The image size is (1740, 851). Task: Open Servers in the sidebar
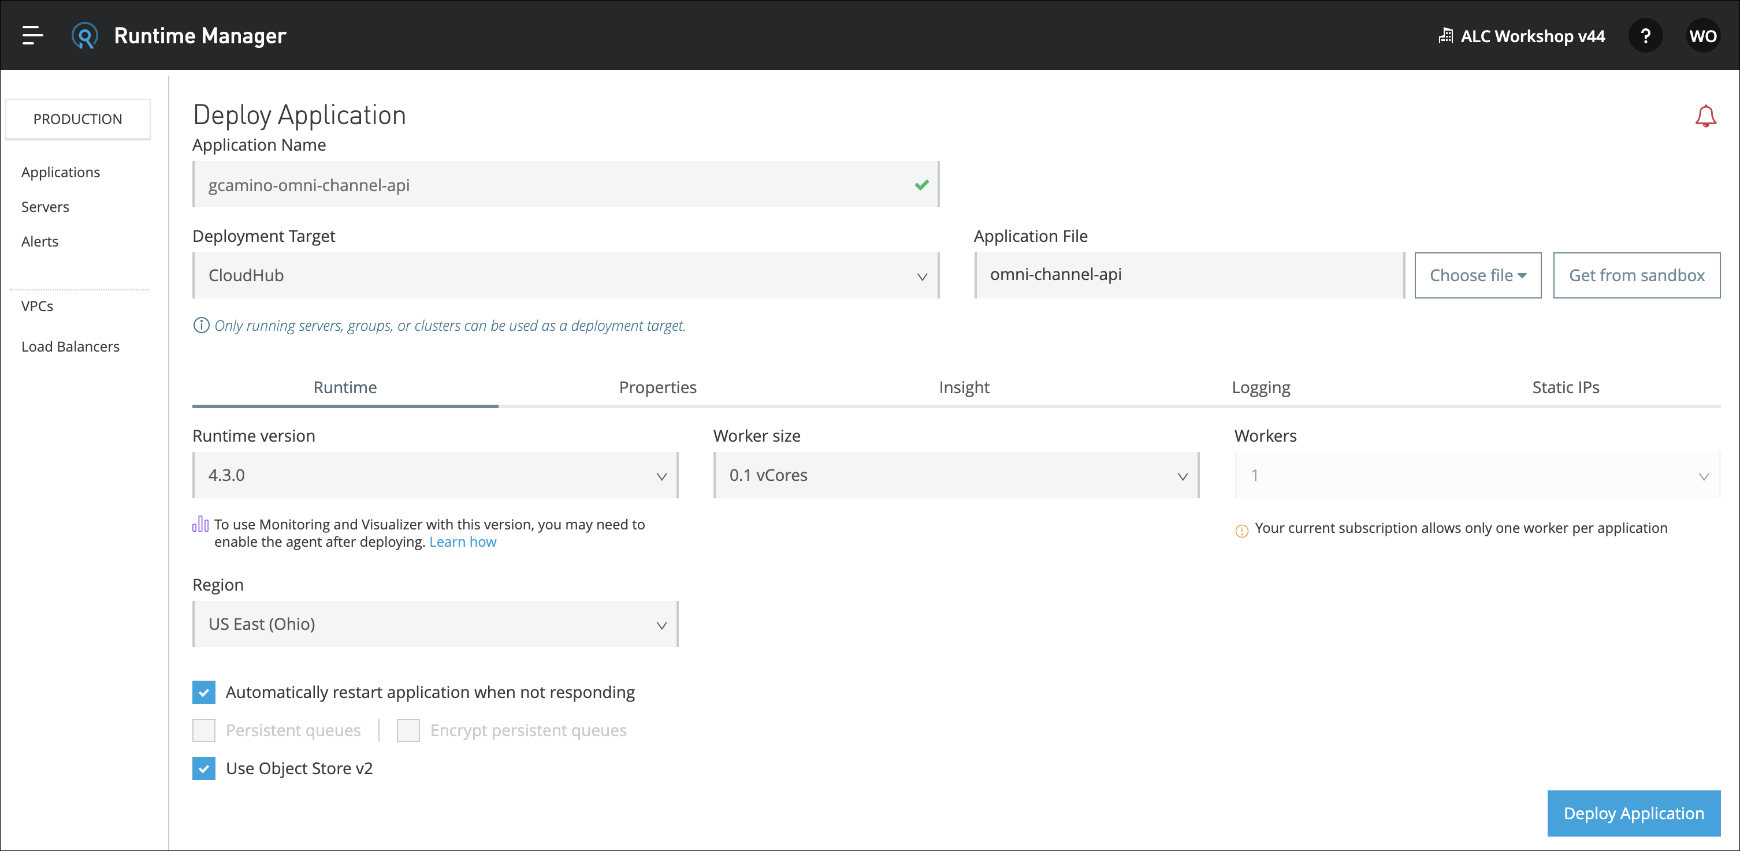45,207
